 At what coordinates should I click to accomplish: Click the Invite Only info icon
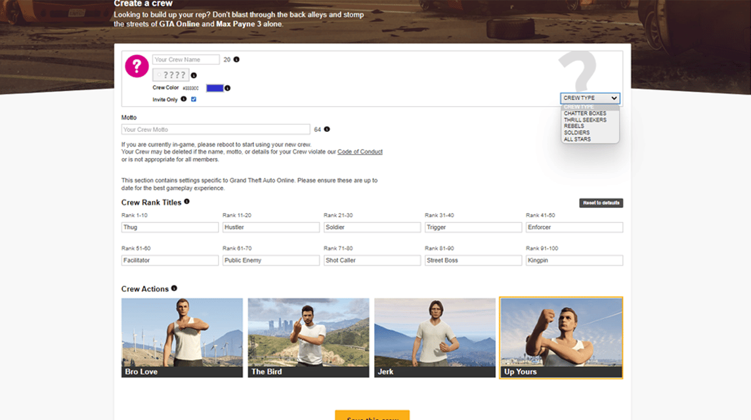point(183,99)
